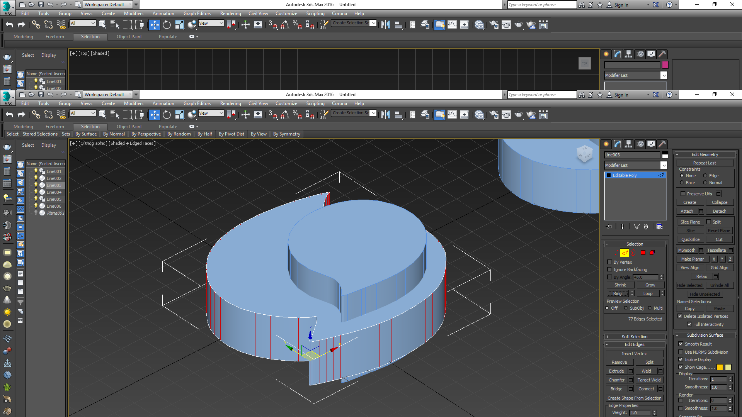The width and height of the screenshot is (742, 417).
Task: Uncheck Full Interactivity checkbox
Action: pos(689,324)
